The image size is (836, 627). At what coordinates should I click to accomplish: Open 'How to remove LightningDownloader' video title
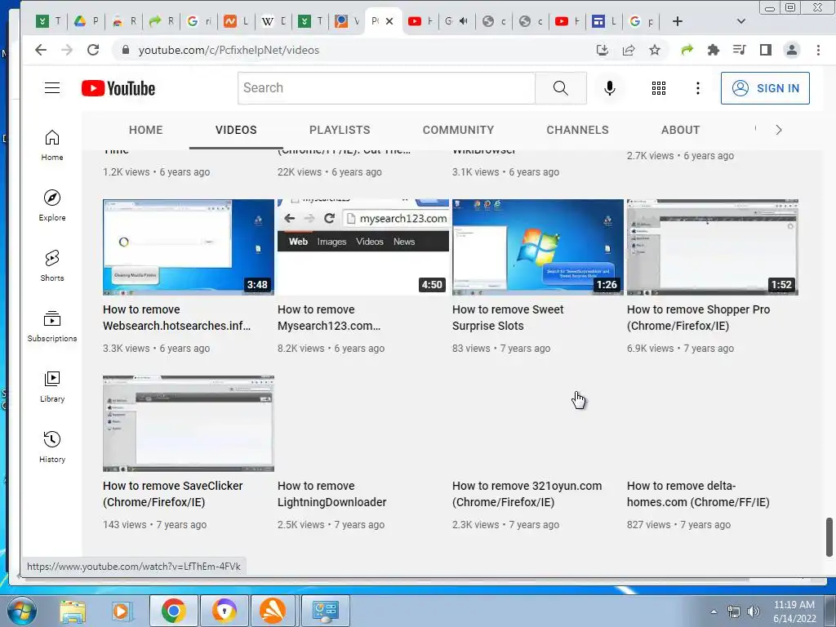[x=331, y=494]
